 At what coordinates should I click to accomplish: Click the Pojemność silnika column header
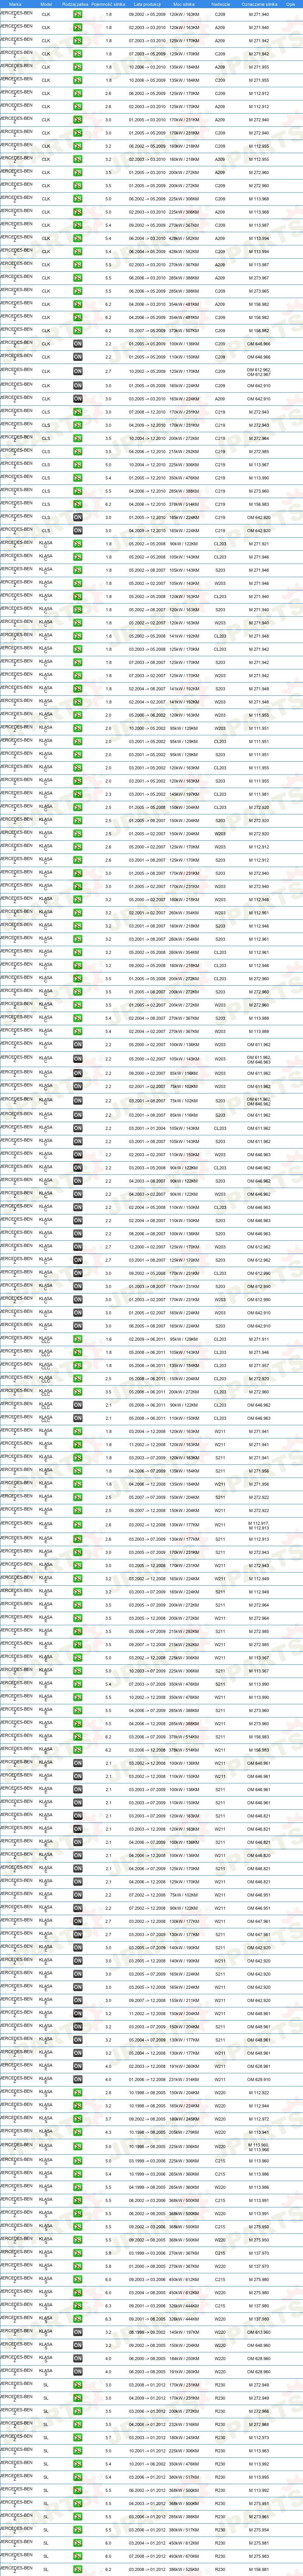click(108, 4)
